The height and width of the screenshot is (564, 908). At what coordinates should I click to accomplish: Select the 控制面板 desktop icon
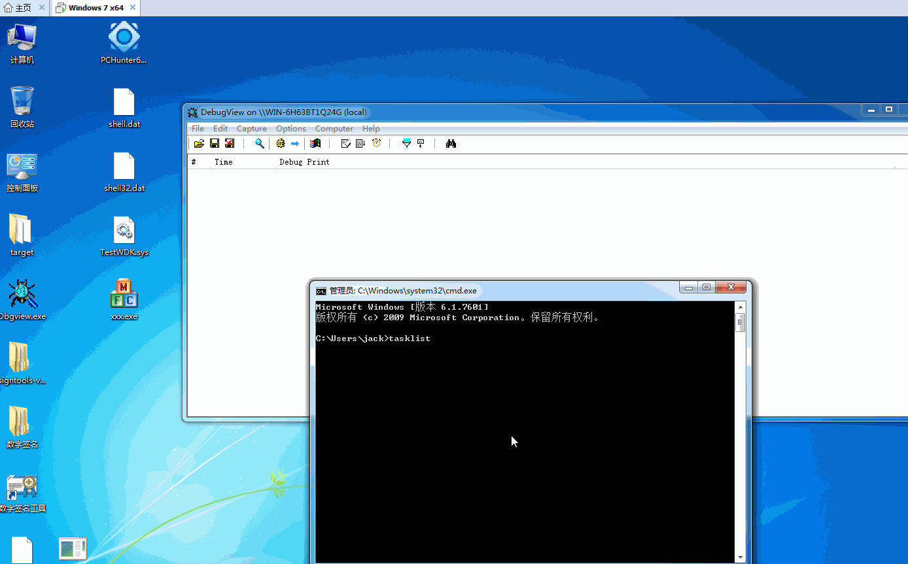22,172
